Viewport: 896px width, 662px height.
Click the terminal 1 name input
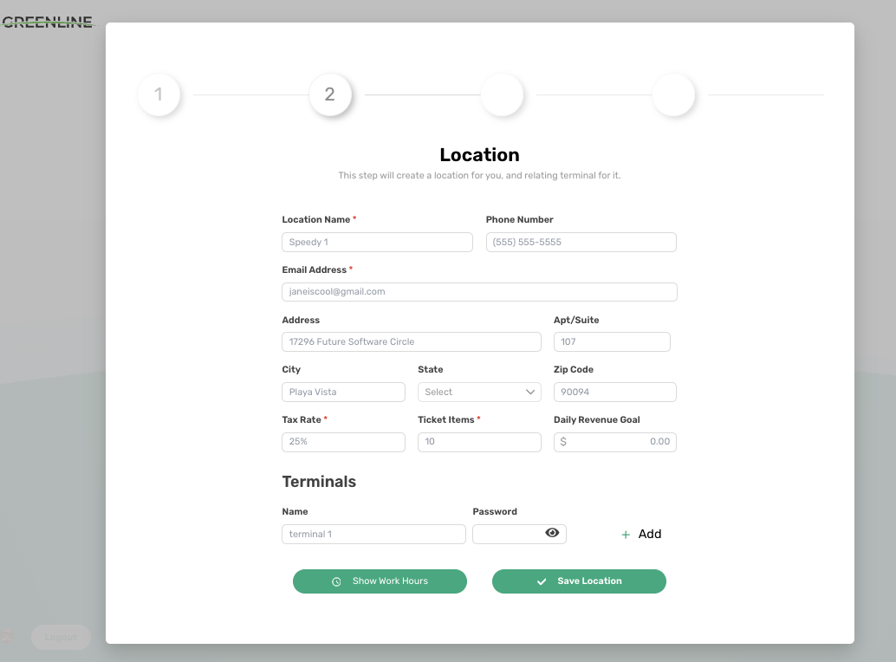[373, 534]
